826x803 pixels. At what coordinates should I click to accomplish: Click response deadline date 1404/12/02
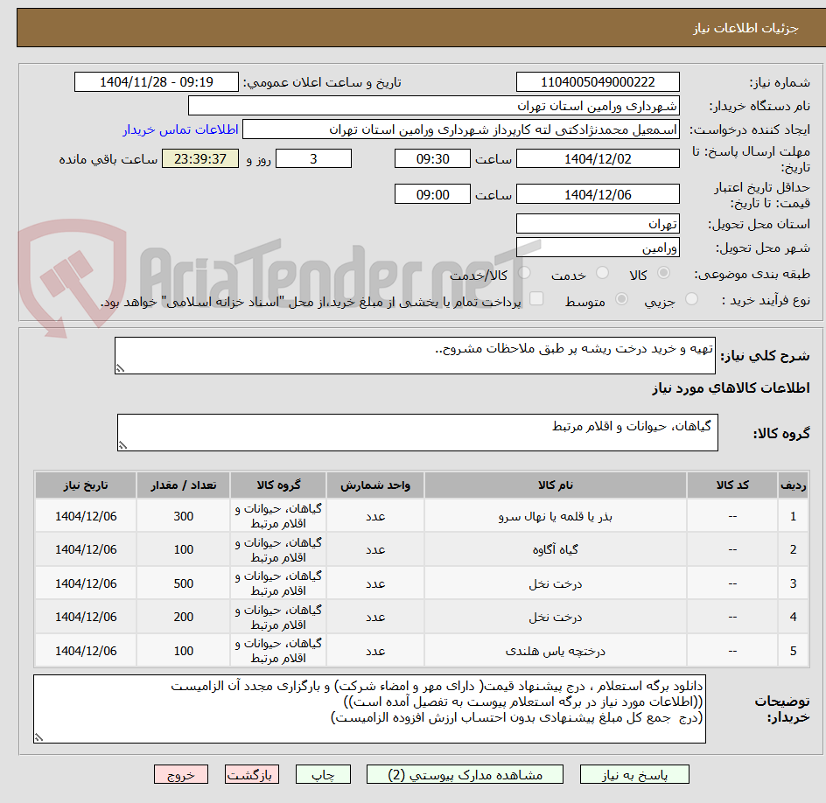(x=598, y=158)
